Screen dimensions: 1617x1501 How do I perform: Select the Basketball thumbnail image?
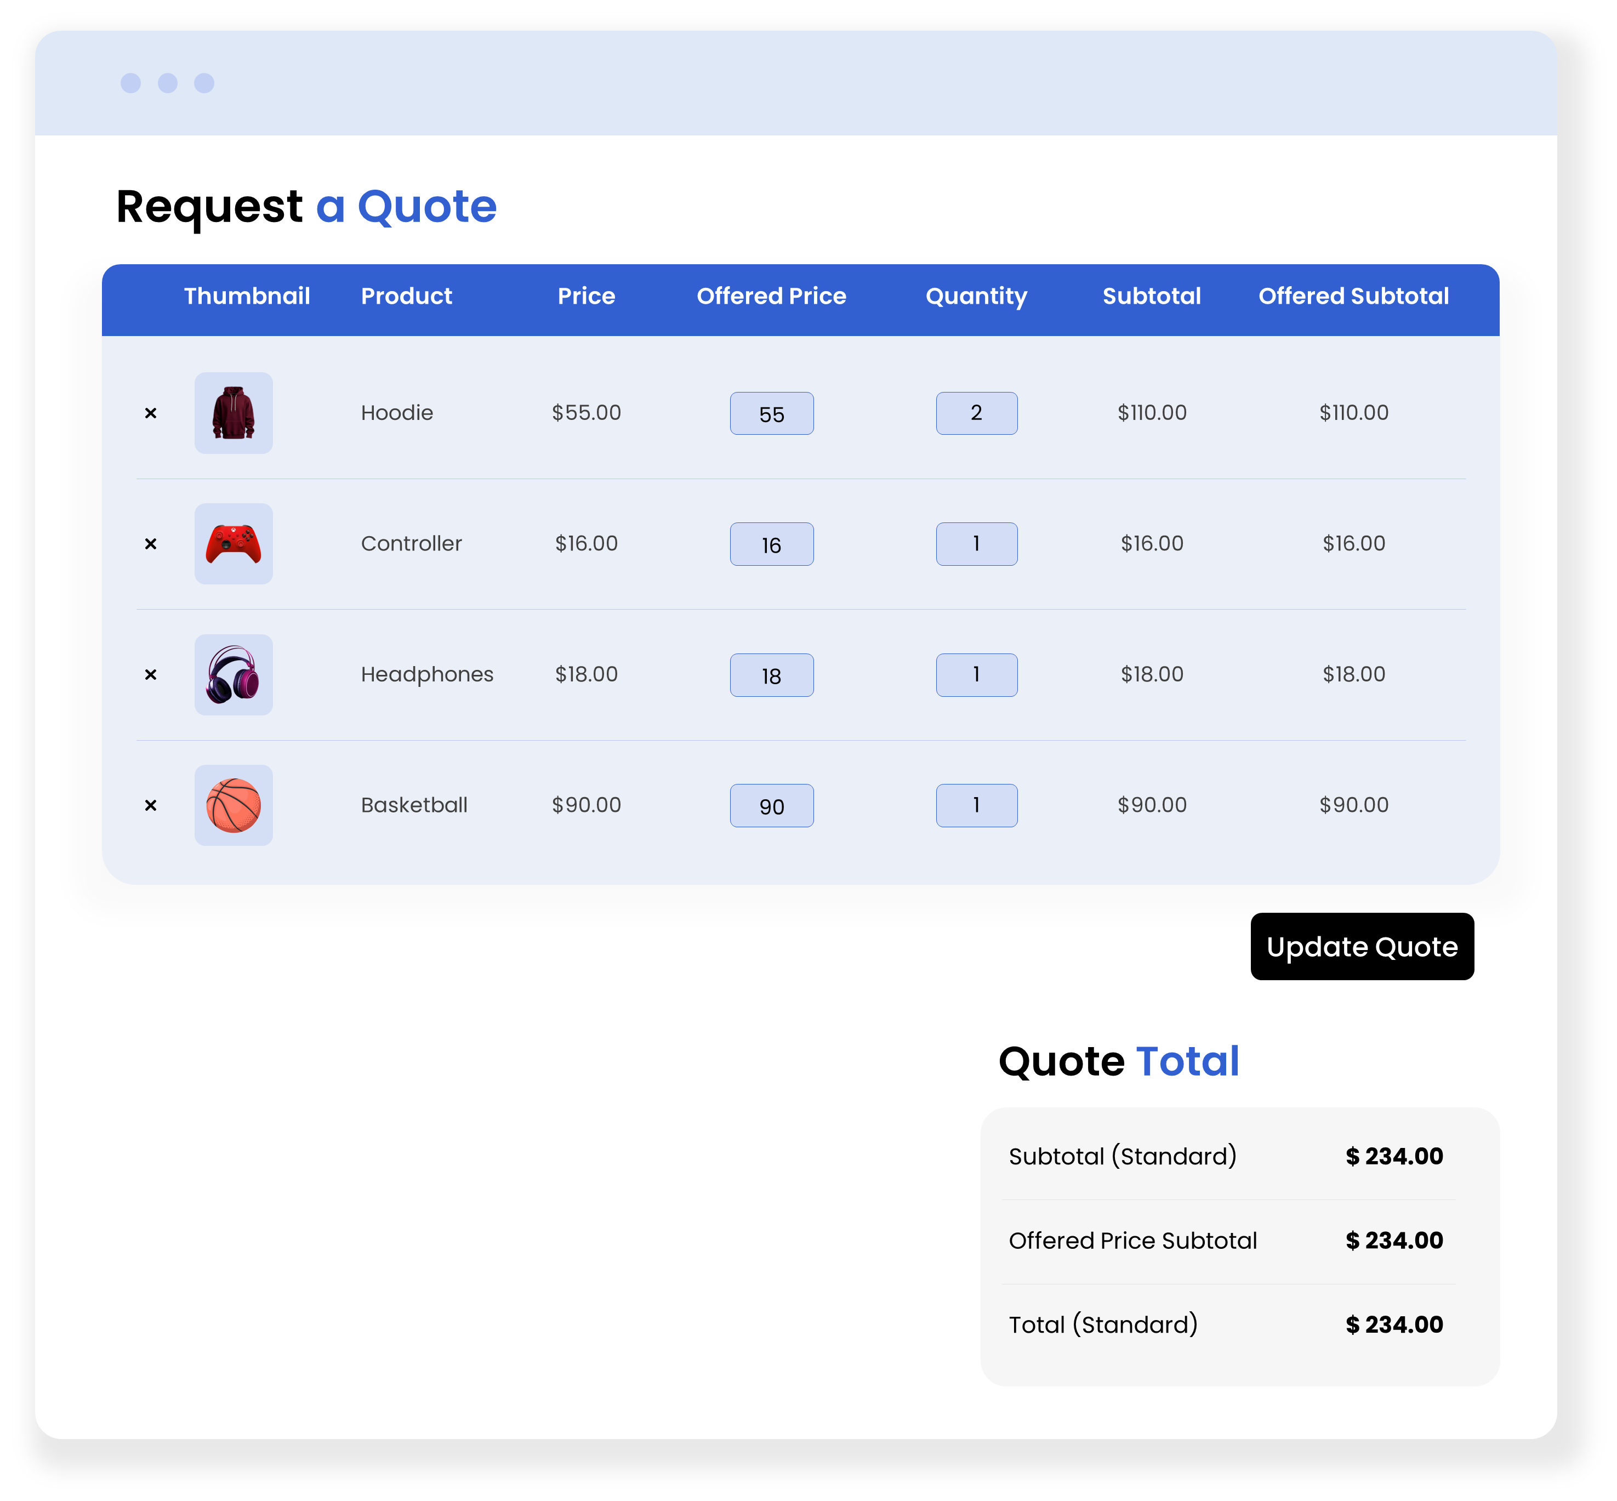(233, 805)
